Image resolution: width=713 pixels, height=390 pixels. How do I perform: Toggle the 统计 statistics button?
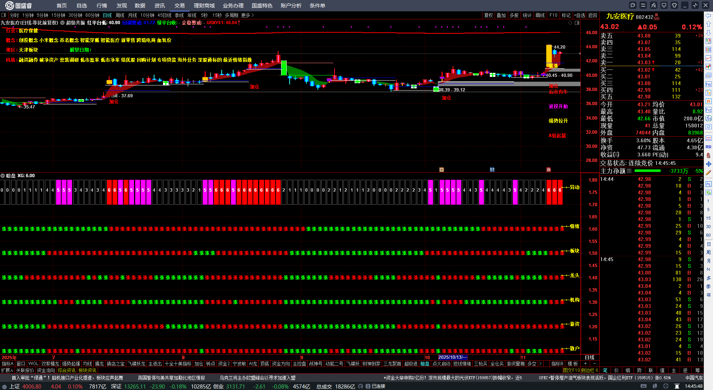coord(527,15)
